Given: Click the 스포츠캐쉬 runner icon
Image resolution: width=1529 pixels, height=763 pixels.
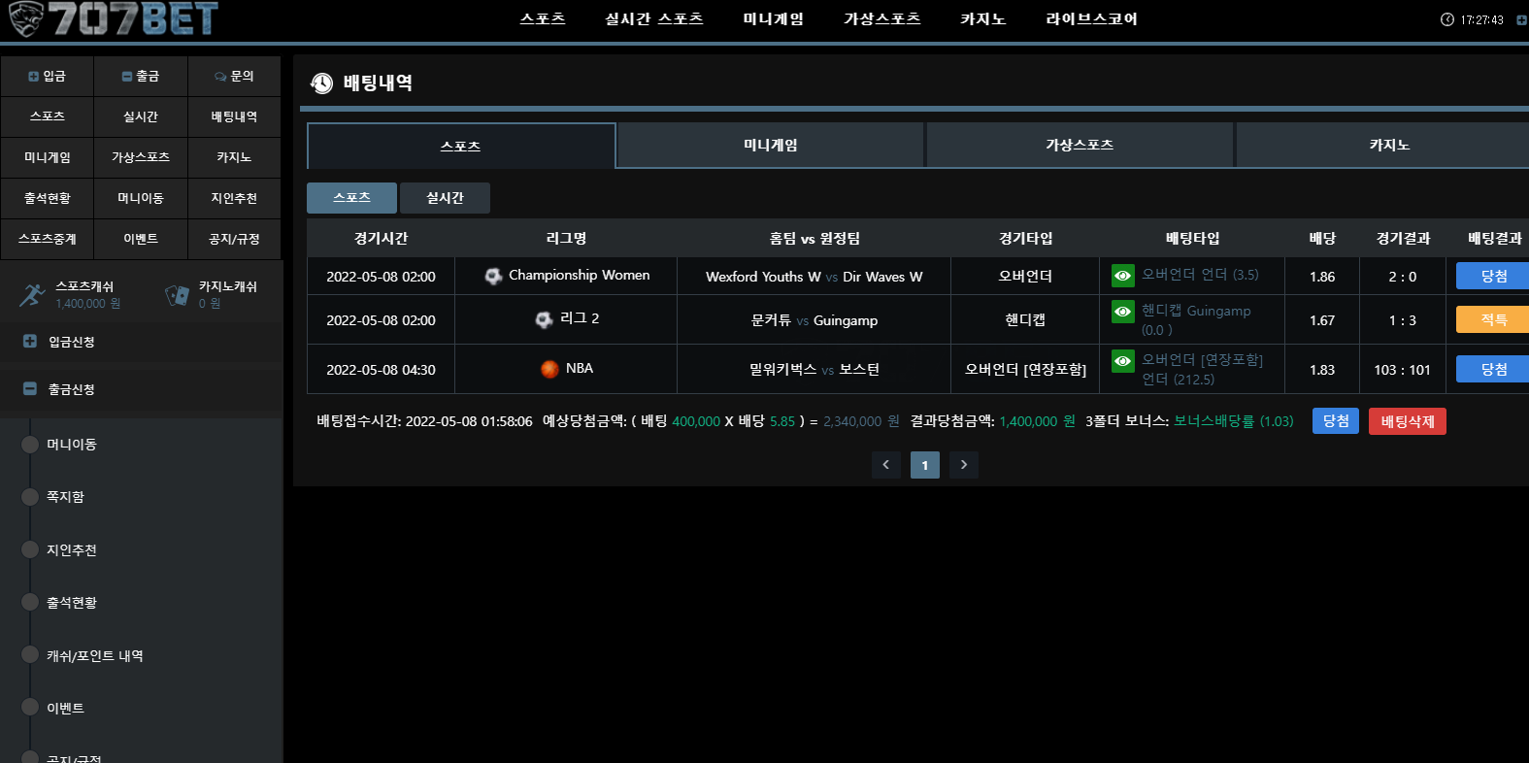Looking at the screenshot, I should 32,295.
